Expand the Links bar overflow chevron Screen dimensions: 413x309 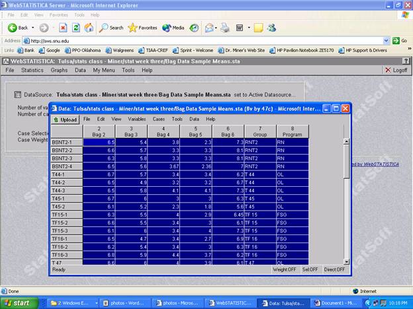[409, 49]
